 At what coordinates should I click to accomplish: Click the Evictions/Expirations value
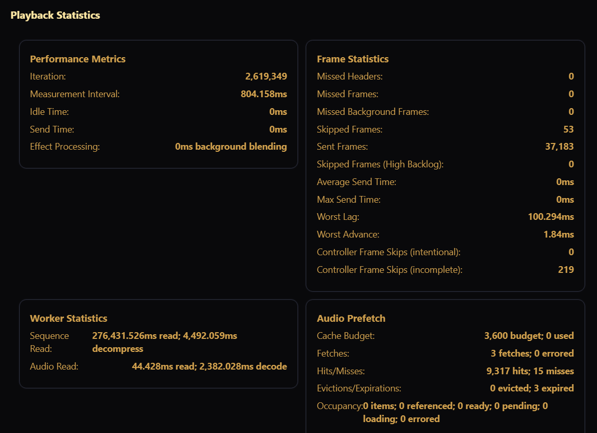(532, 388)
